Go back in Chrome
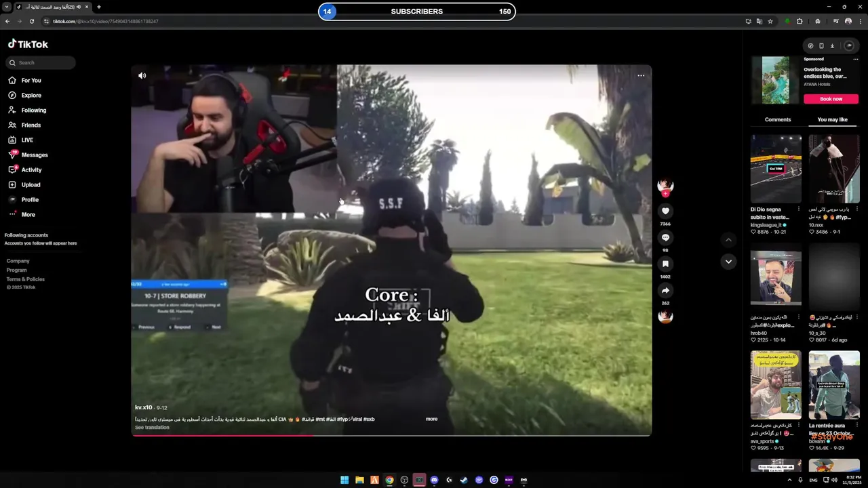 tap(7, 21)
